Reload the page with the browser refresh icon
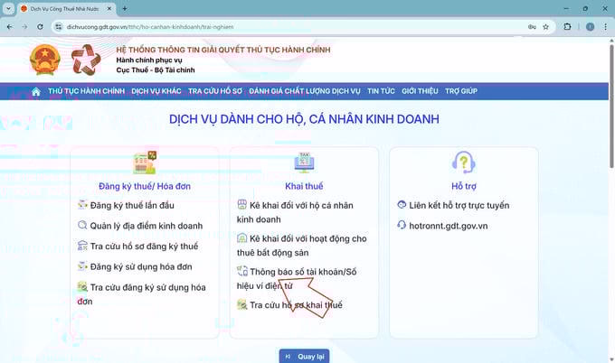Screen dimensions: 615x363 (x=42, y=27)
